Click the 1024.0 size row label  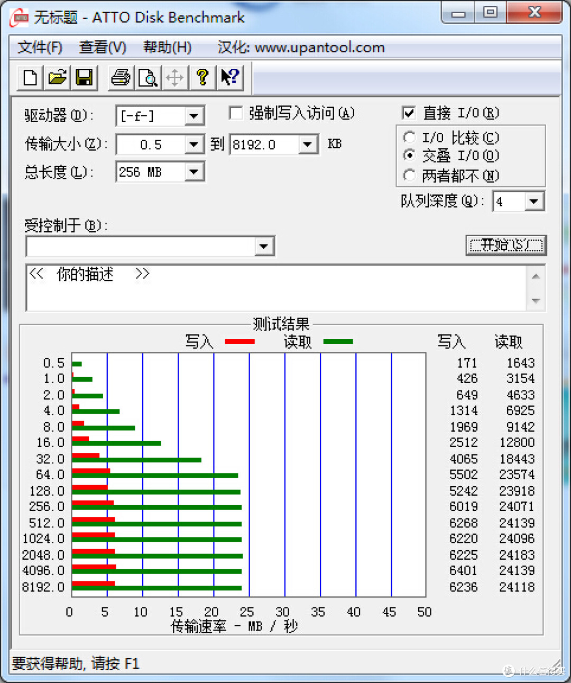[43, 539]
